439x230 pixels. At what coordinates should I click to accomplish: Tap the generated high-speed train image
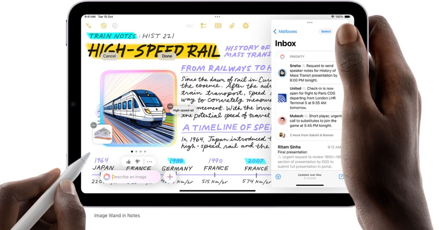pos(139,108)
